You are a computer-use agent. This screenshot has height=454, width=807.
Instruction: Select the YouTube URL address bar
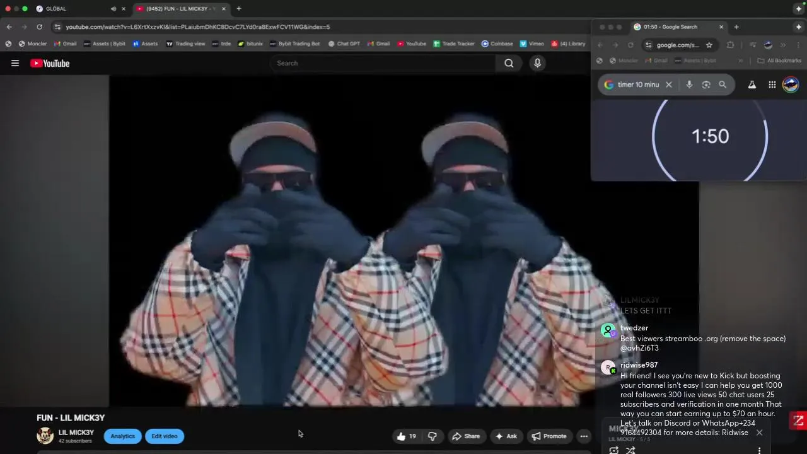(322, 27)
